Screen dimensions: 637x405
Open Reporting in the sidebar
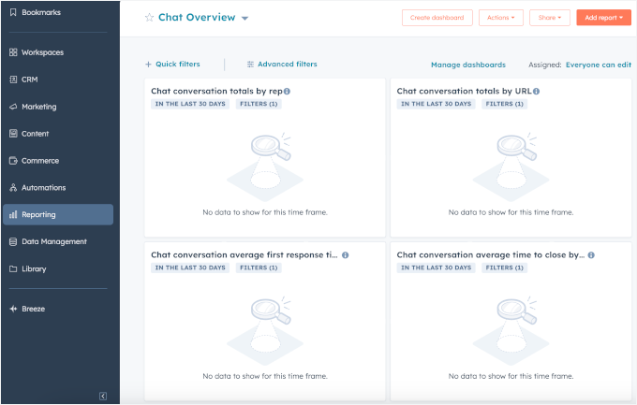pos(58,214)
